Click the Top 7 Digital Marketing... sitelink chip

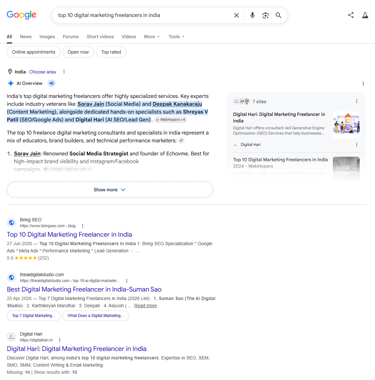(x=33, y=316)
